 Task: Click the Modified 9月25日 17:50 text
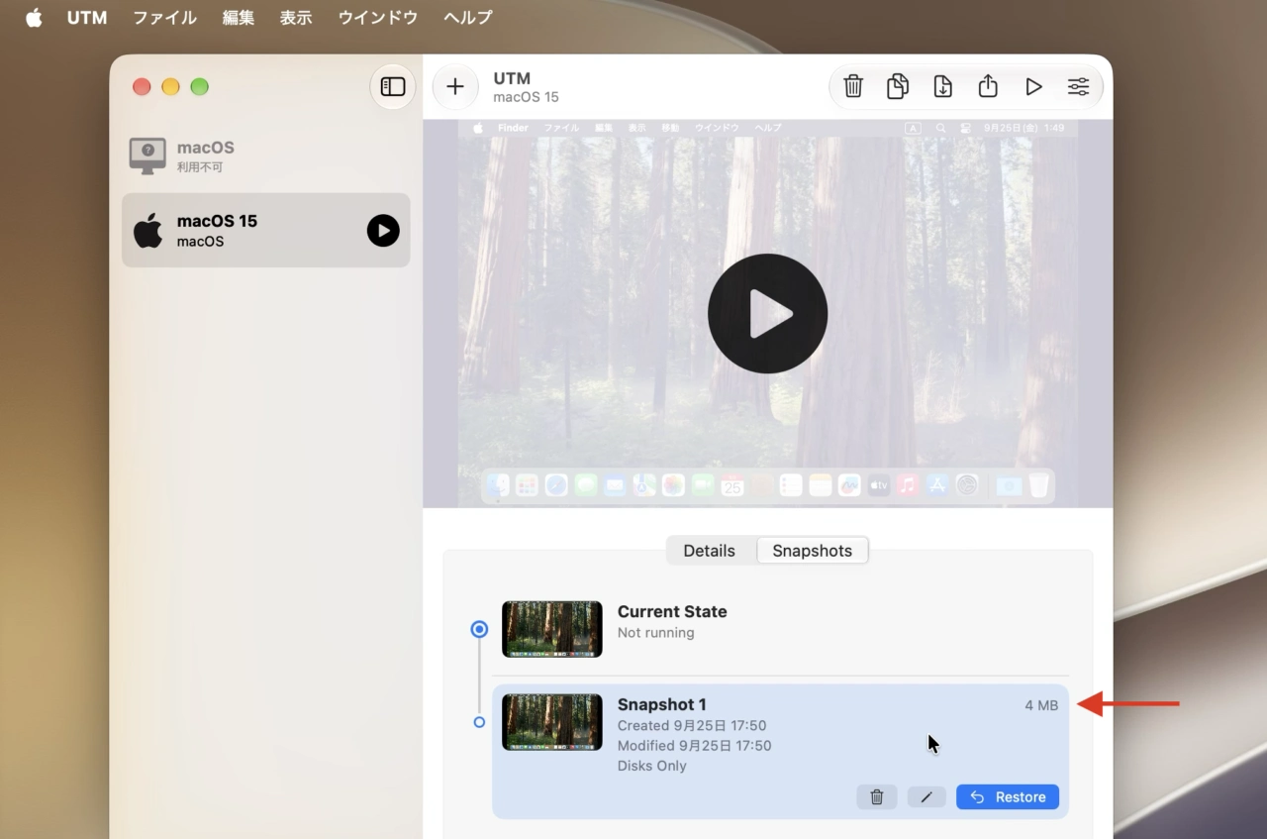pos(695,746)
